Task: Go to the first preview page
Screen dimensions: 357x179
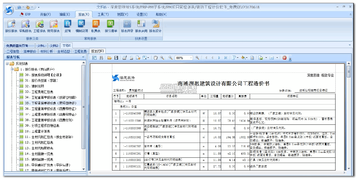Action: (206, 58)
